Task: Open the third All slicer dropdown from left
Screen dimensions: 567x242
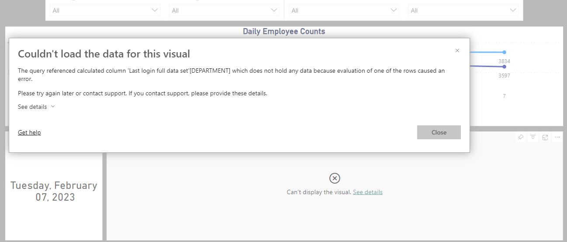Action: point(344,10)
